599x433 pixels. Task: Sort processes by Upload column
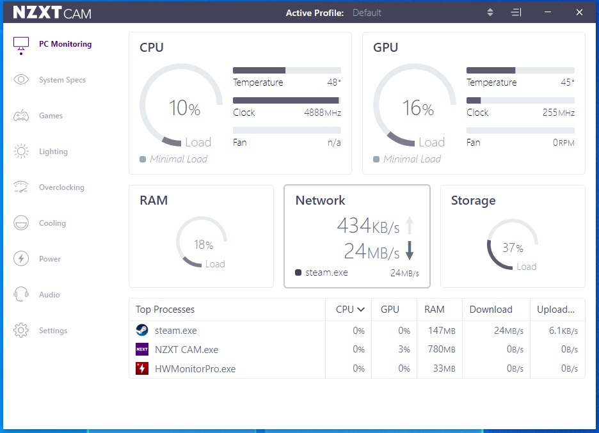556,310
